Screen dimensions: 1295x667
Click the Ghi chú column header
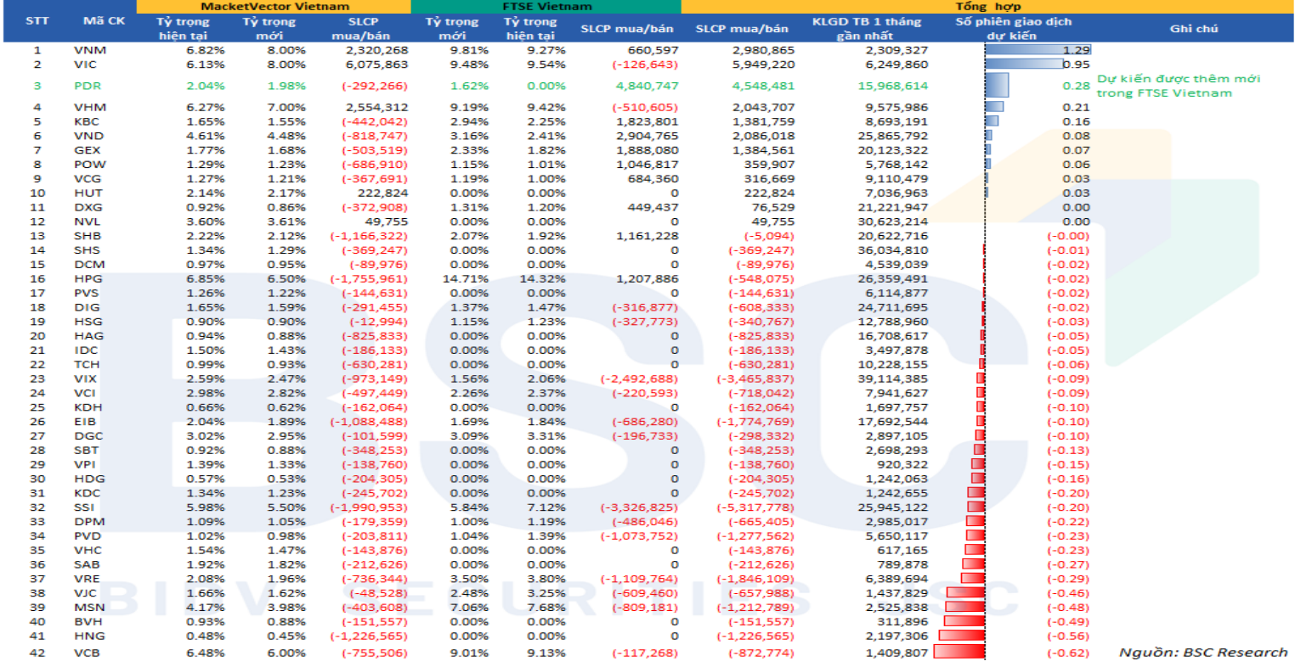(x=1193, y=29)
